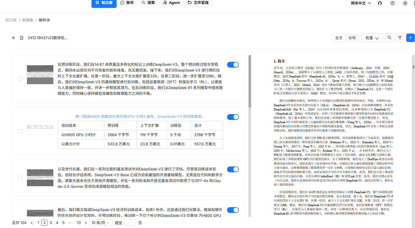Toggle the switch for the 表1 table chunk
This screenshot has width=415, height=228.
coord(233,117)
